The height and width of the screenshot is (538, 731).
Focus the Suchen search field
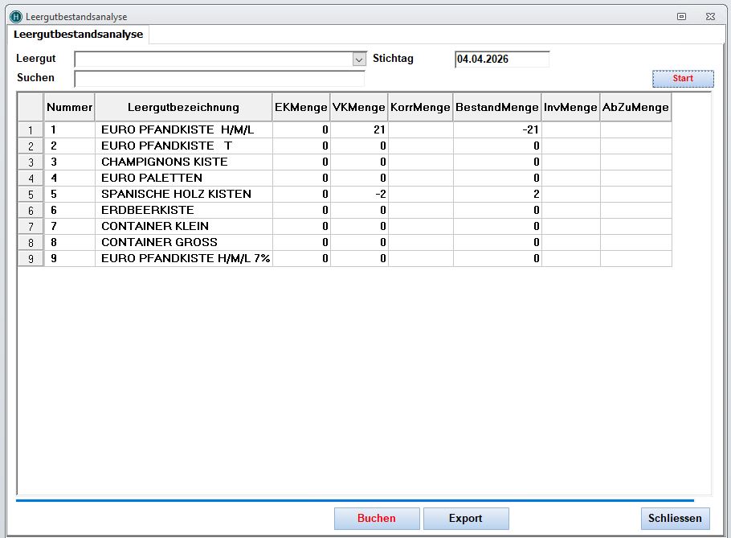tap(219, 79)
